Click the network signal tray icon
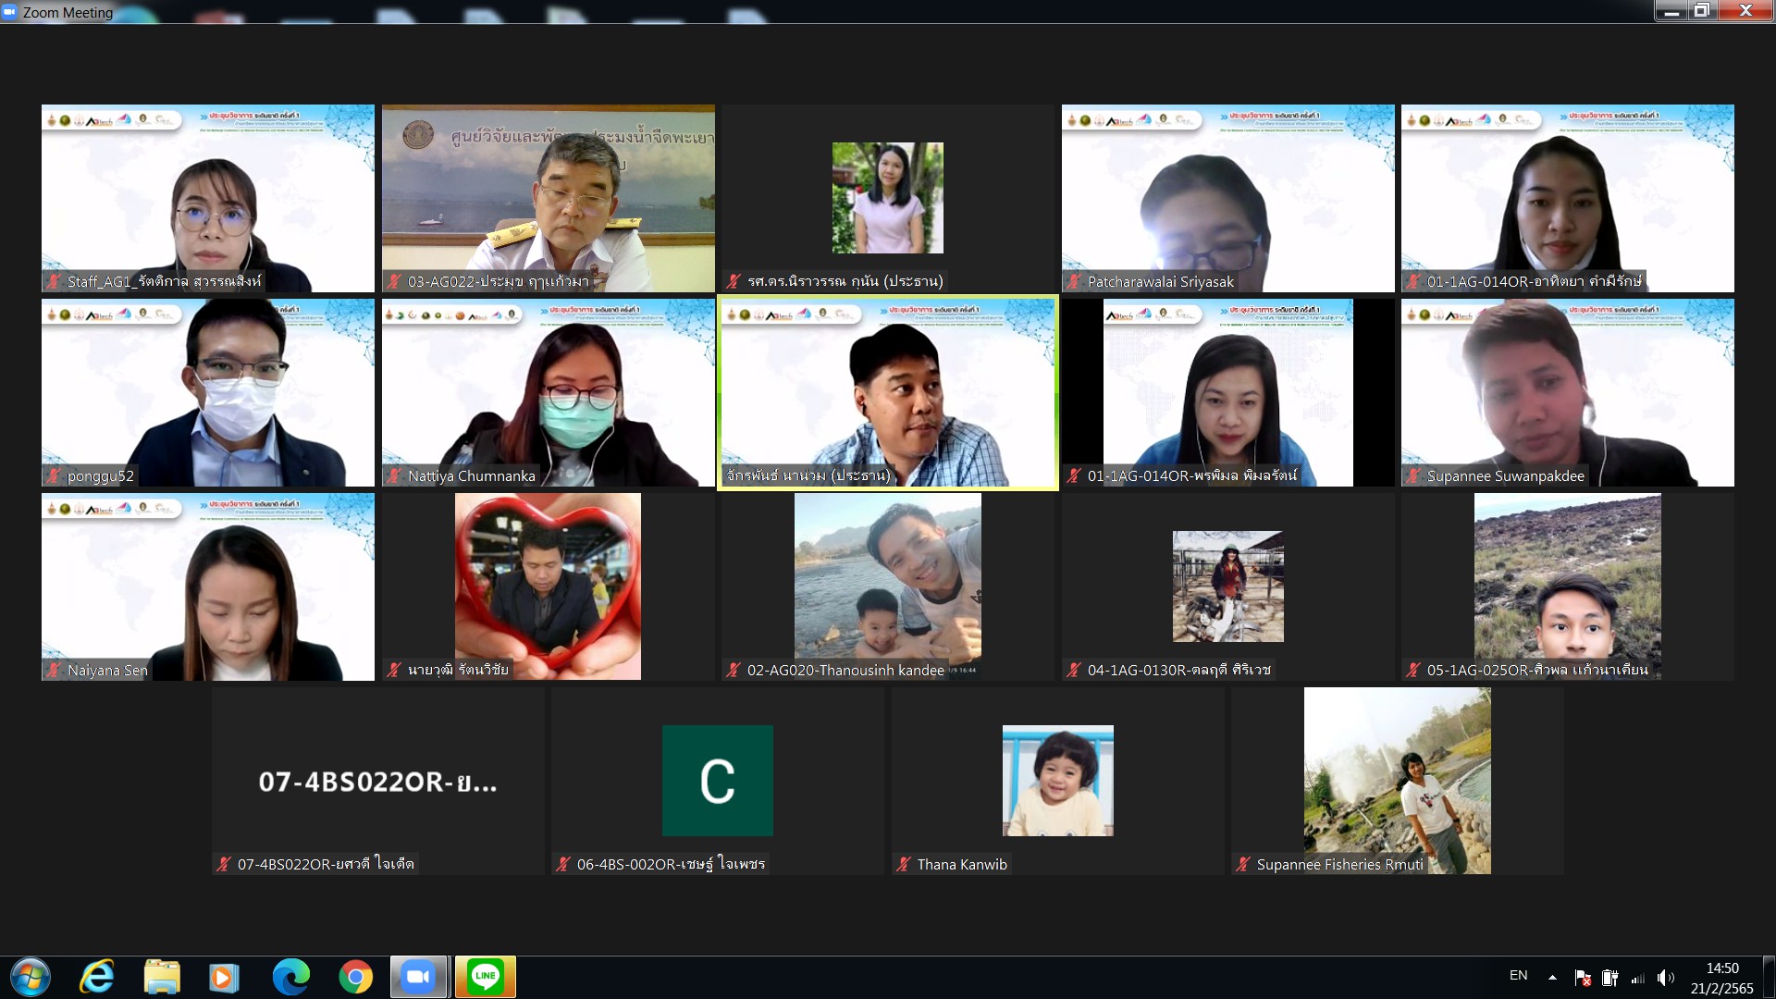This screenshot has width=1776, height=999. pyautogui.click(x=1637, y=978)
